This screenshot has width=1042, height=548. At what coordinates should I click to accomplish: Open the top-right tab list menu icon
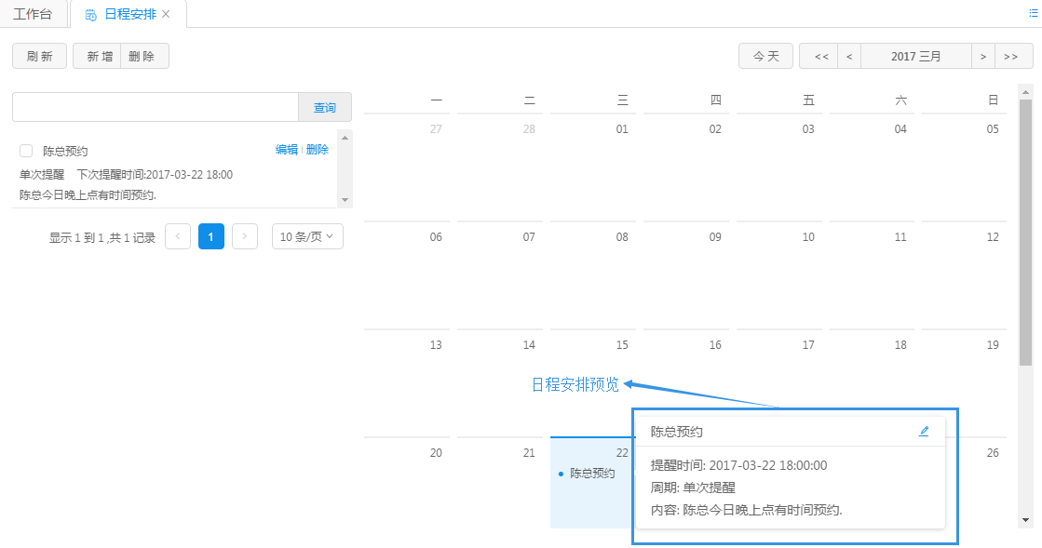coord(1033,13)
